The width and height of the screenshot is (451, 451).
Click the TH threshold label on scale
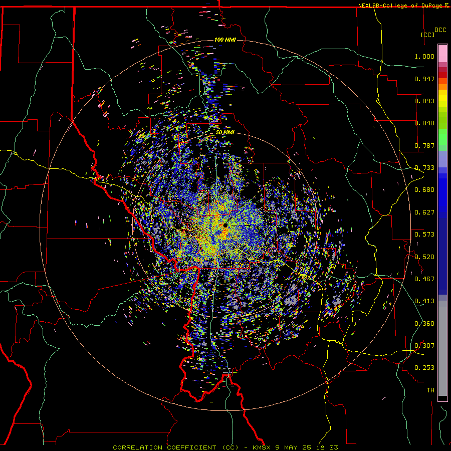(x=430, y=390)
